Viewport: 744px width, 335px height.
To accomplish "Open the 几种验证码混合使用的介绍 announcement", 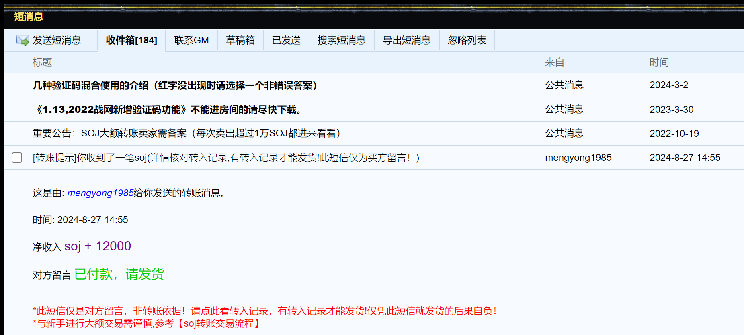I will point(175,85).
